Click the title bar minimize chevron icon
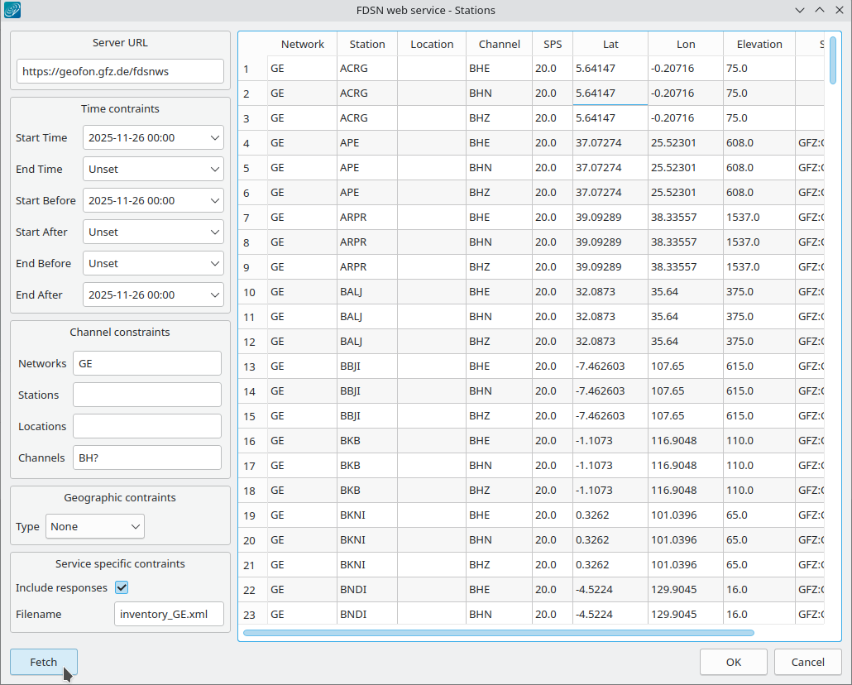 pos(799,11)
